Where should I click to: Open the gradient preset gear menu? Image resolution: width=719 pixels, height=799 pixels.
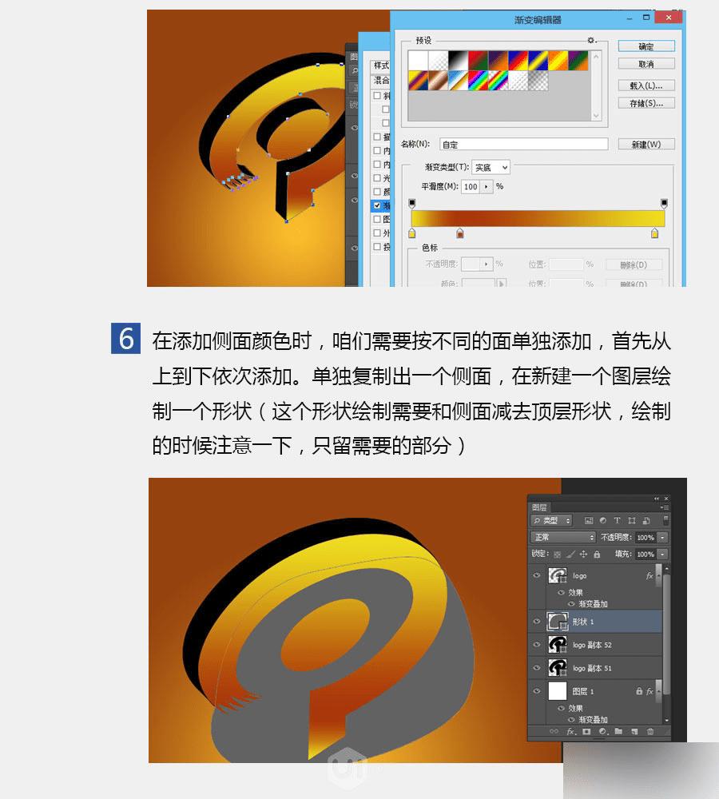pyautogui.click(x=591, y=40)
